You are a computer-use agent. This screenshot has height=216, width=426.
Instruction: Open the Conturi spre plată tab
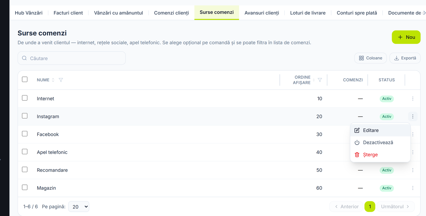click(x=357, y=13)
